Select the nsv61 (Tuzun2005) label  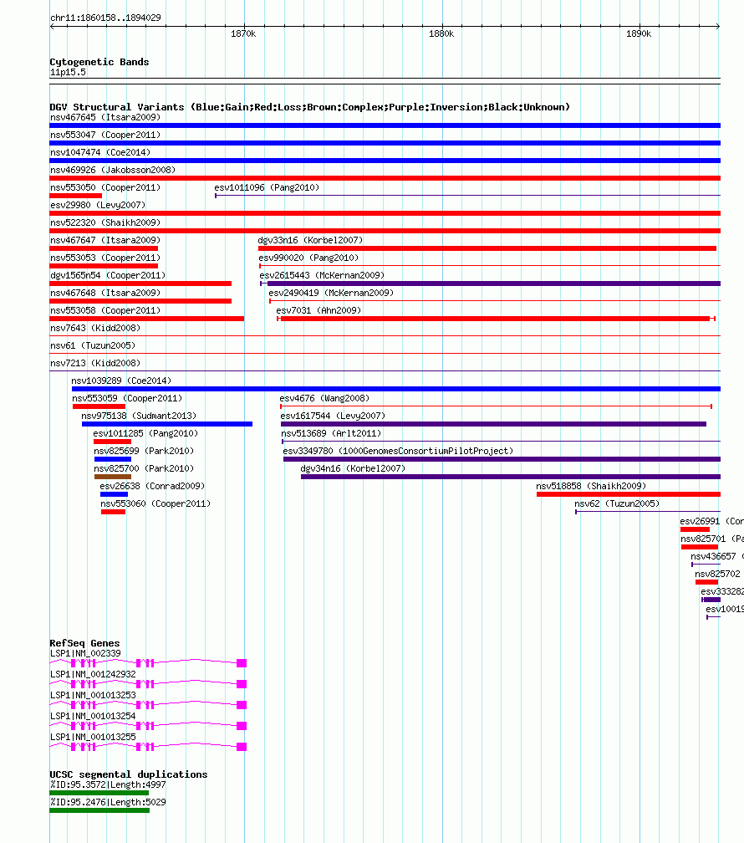pyautogui.click(x=93, y=345)
